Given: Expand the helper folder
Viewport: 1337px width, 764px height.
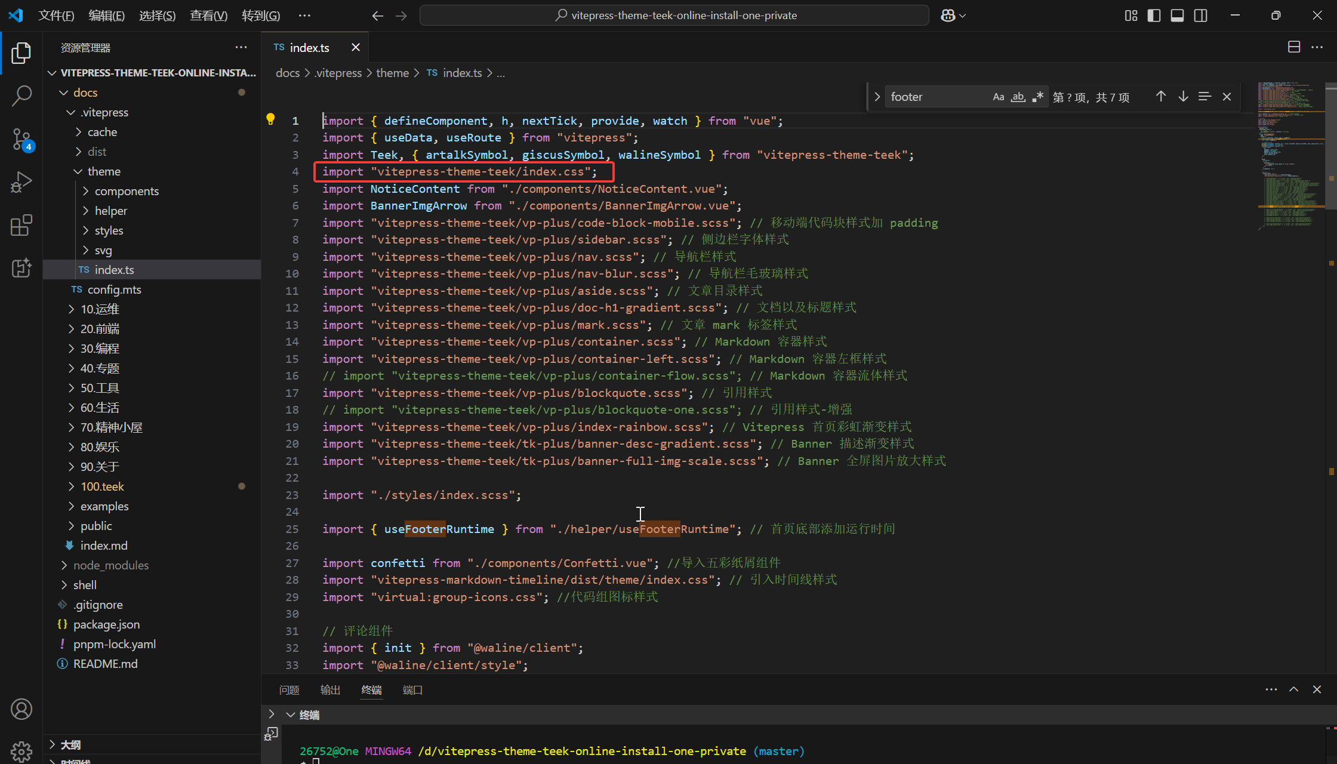Looking at the screenshot, I should click(85, 211).
